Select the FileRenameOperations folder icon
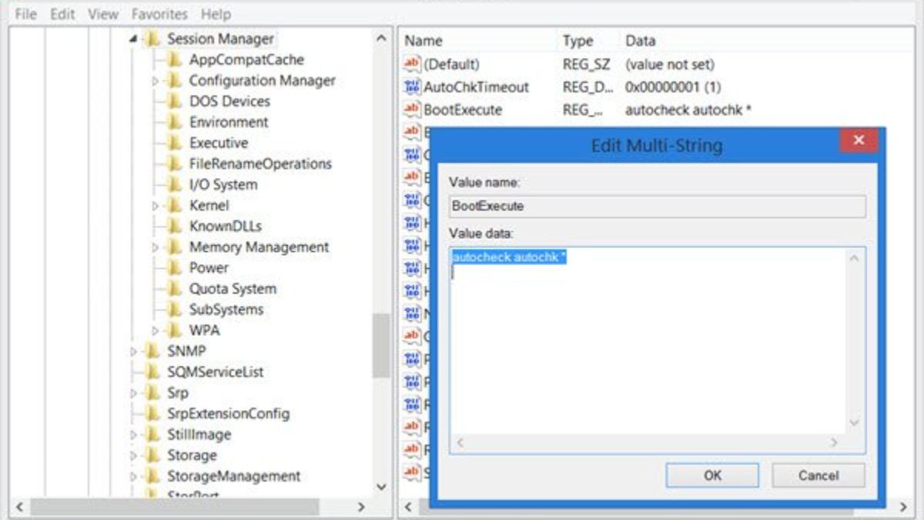Screen dimensions: 924x520 pyautogui.click(x=175, y=163)
